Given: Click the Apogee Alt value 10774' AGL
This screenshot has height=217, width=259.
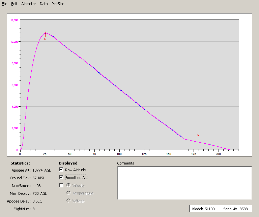Looking at the screenshot, I should point(41,170).
